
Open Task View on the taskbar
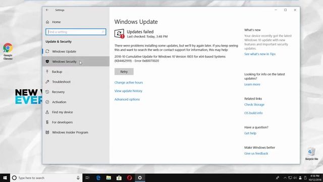[87, 177]
